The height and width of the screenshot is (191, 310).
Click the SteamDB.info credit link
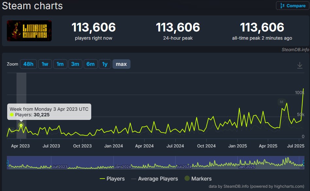point(295,49)
